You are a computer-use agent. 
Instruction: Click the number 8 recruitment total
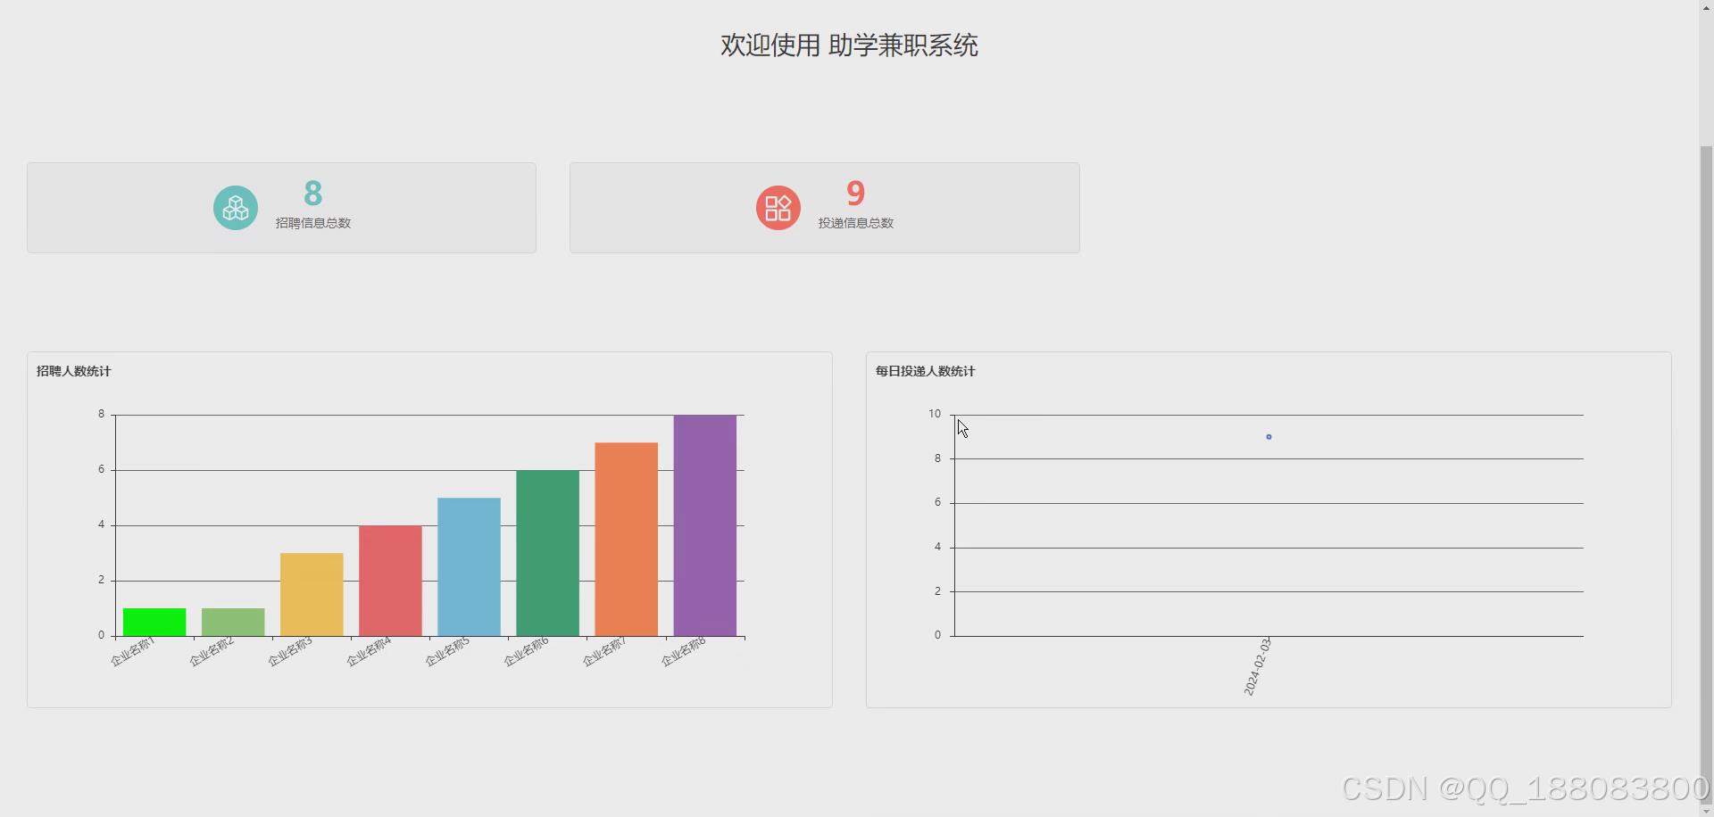click(x=312, y=193)
